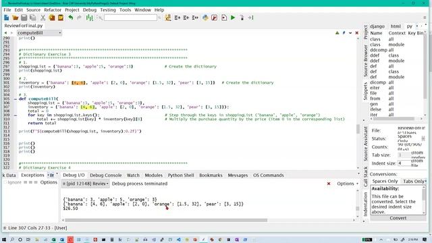Toggle the Ignore exceptions checkbox

click(x=5, y=182)
